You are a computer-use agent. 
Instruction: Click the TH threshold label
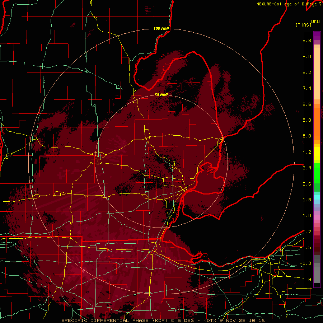(308, 280)
